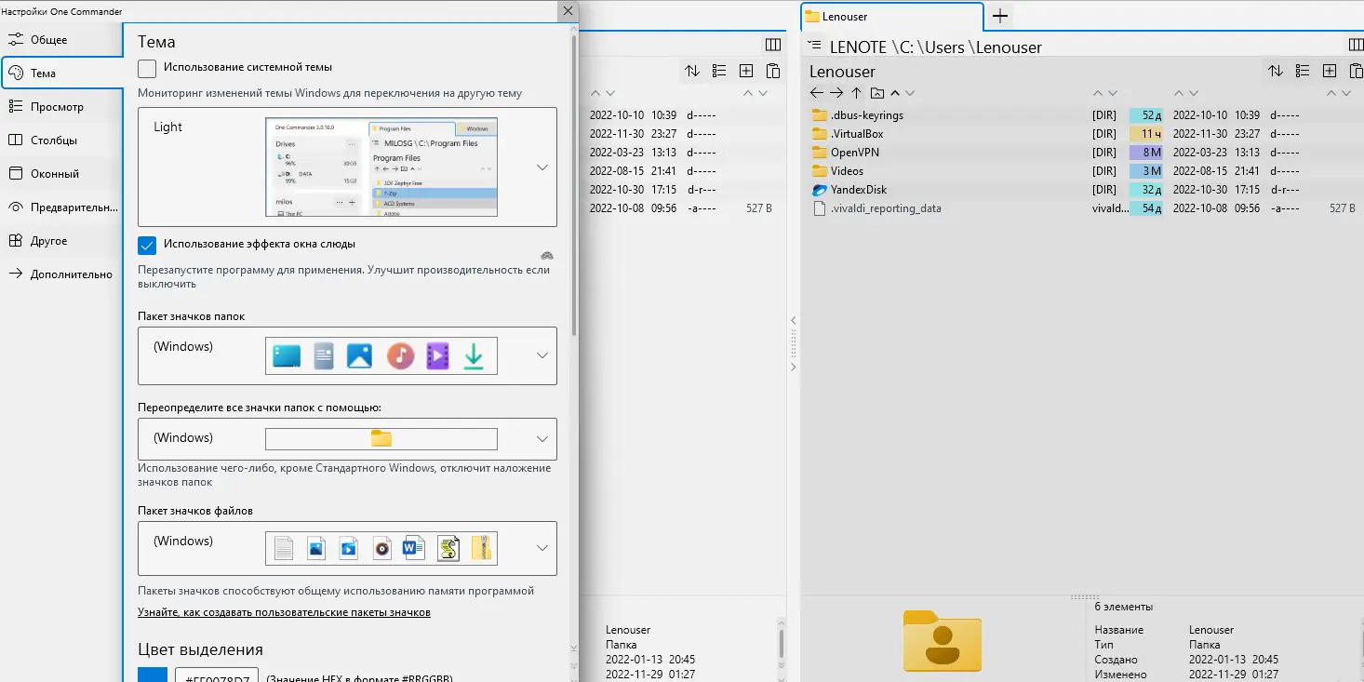The height and width of the screenshot is (682, 1364).
Task: Go to the Оконный settings section
Action: pos(61,174)
